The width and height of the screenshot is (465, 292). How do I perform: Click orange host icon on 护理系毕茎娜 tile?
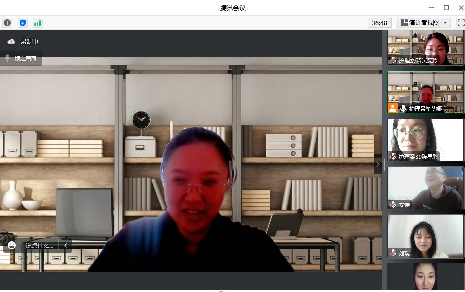tap(393, 108)
